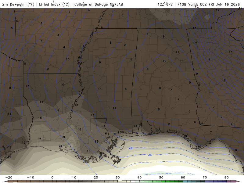Screen dimensions: 244x183
Task: Click the "College of DuPage NEXLAB" label
Action: (99, 4)
